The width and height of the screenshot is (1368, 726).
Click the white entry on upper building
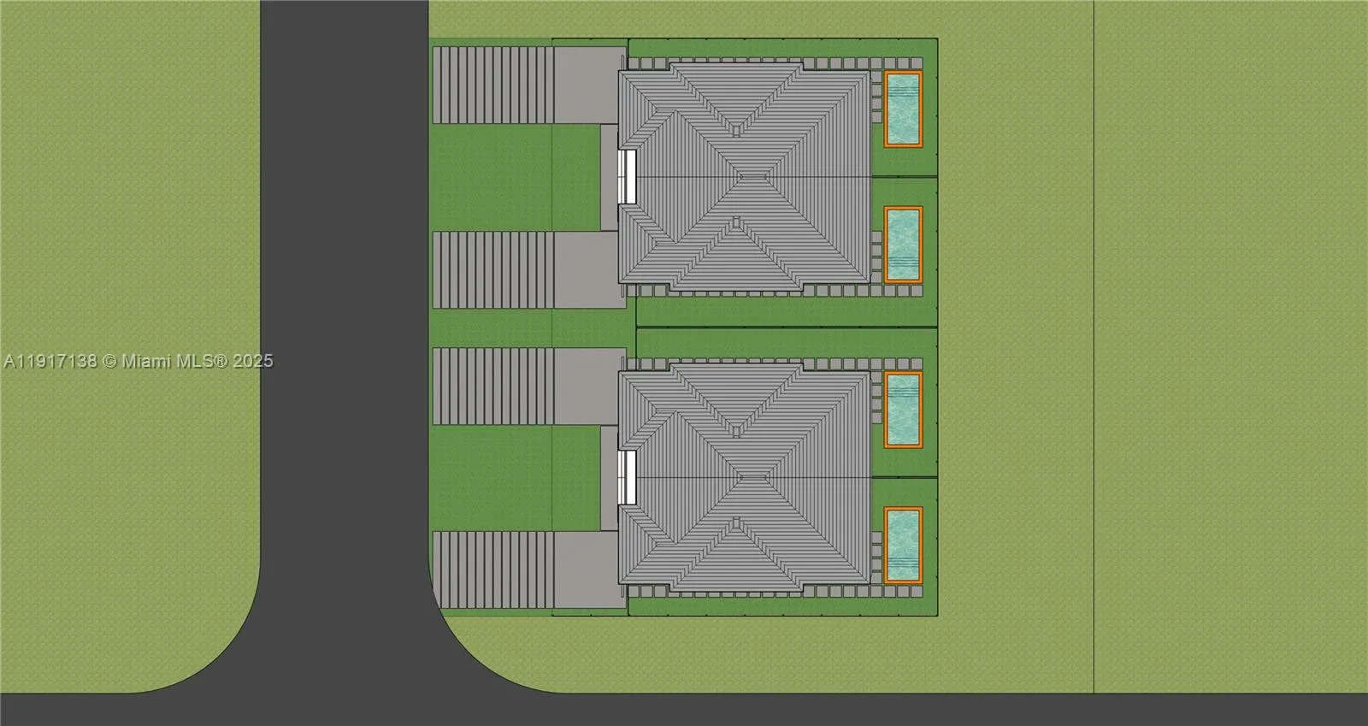628,176
